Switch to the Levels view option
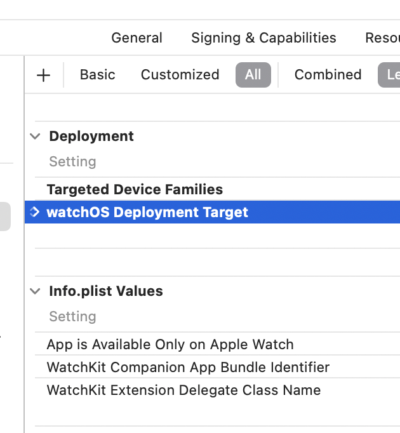The image size is (400, 433). point(389,75)
